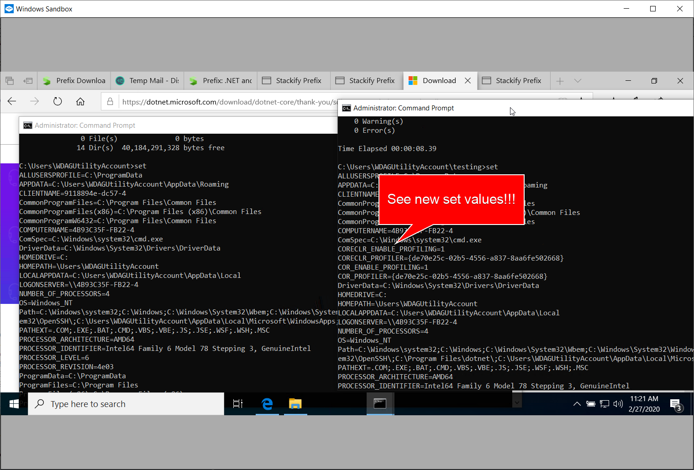Screen dimensions: 694x470
Task: Add a new tab in Edge
Action: click(560, 81)
